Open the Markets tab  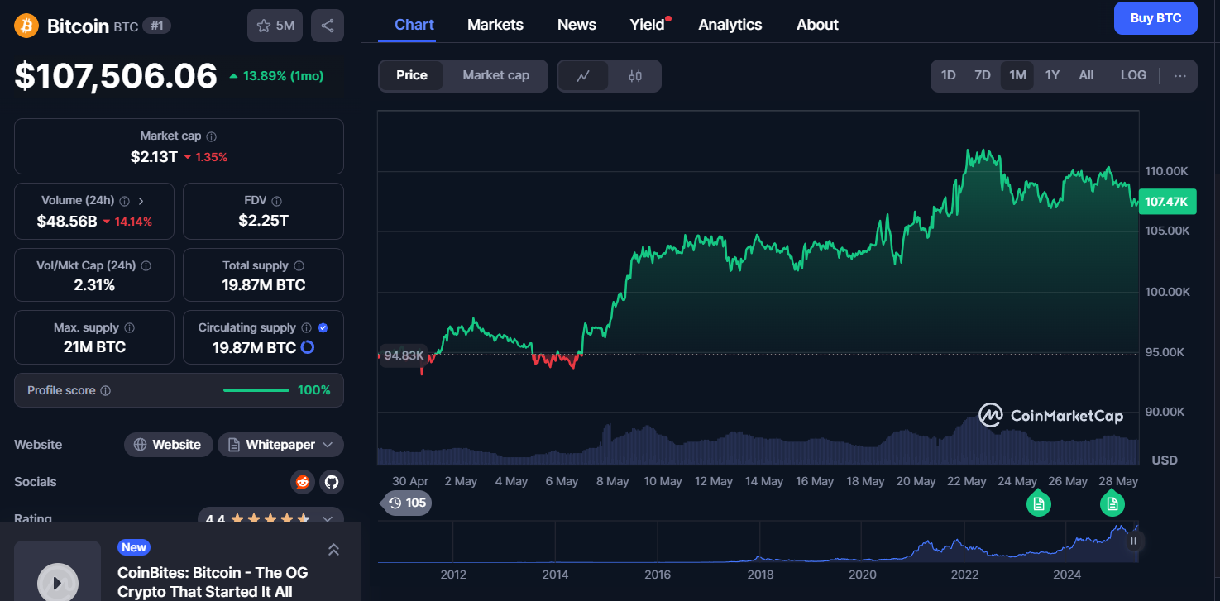coord(495,25)
